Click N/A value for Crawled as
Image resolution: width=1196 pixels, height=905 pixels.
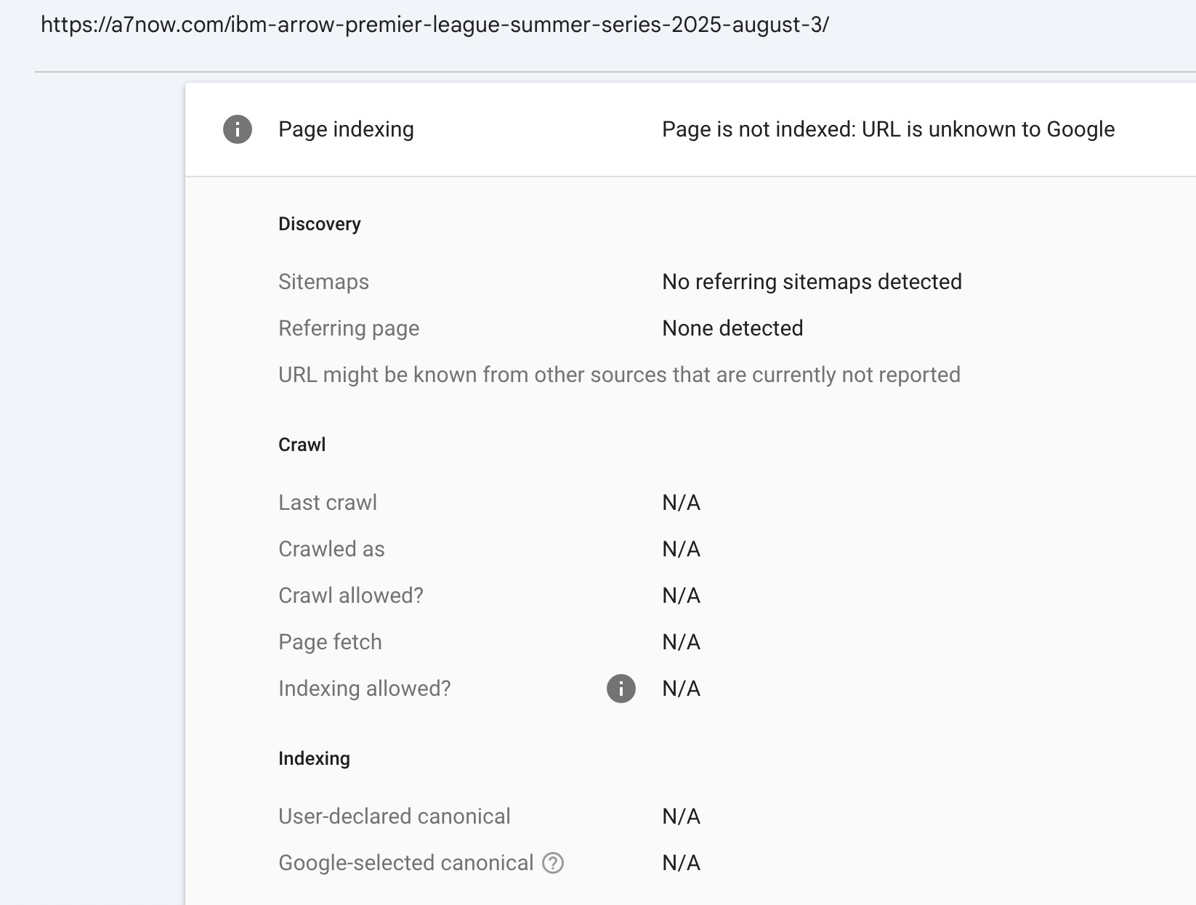(x=681, y=549)
